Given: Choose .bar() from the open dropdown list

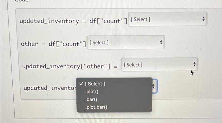Looking at the screenshot, I should [91, 99].
